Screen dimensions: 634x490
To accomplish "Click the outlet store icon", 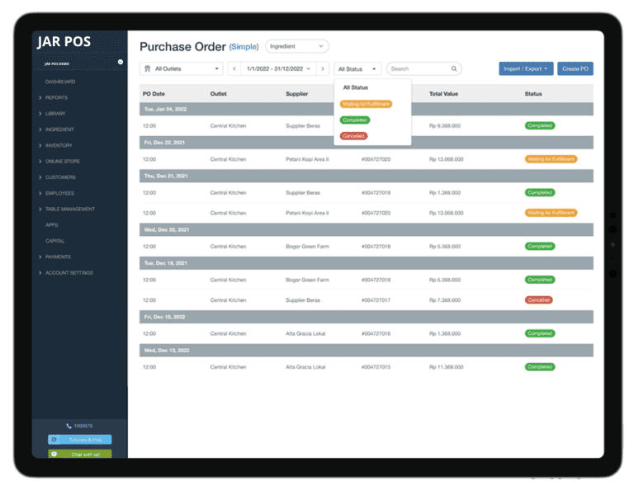I will tap(148, 69).
